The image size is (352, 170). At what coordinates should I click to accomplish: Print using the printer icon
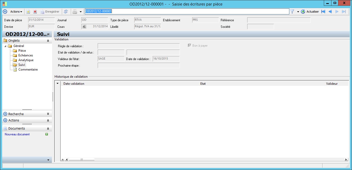coord(75,12)
